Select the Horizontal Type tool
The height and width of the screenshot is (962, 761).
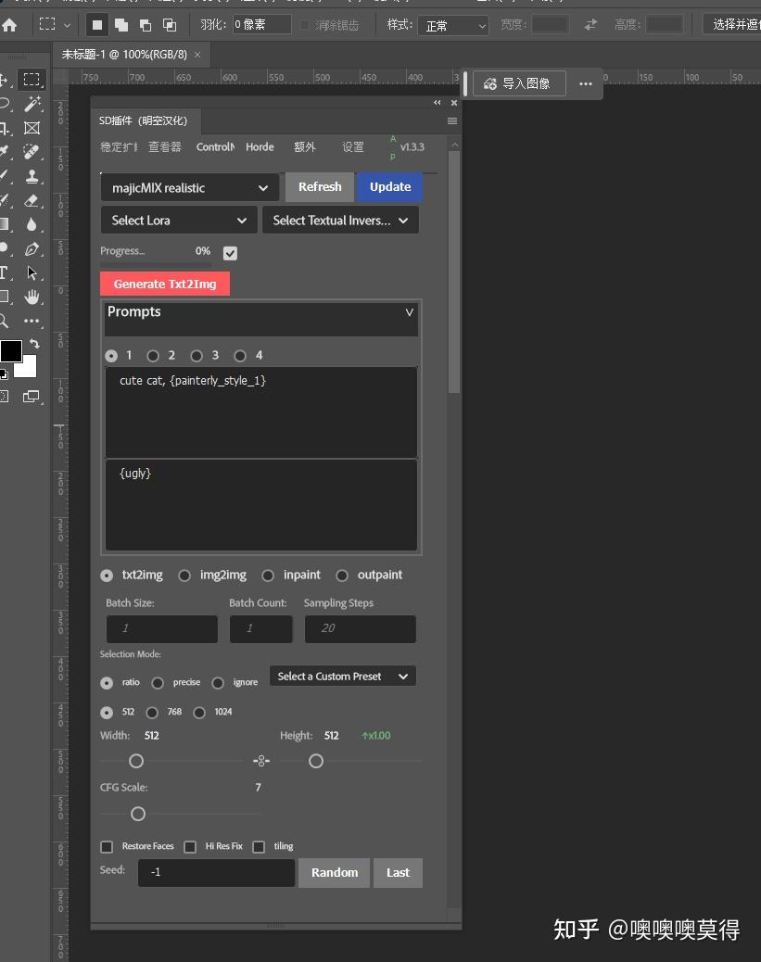[x=9, y=272]
